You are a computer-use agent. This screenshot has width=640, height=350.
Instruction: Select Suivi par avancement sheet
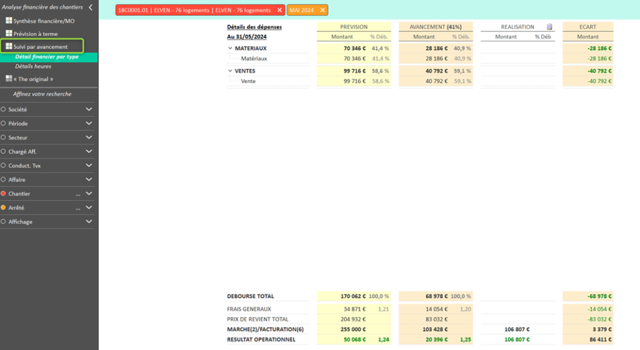40,47
